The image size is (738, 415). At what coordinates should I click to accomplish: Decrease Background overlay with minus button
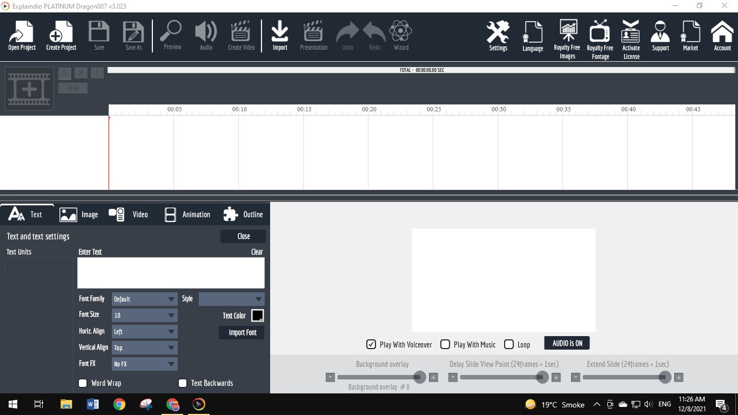(x=330, y=377)
